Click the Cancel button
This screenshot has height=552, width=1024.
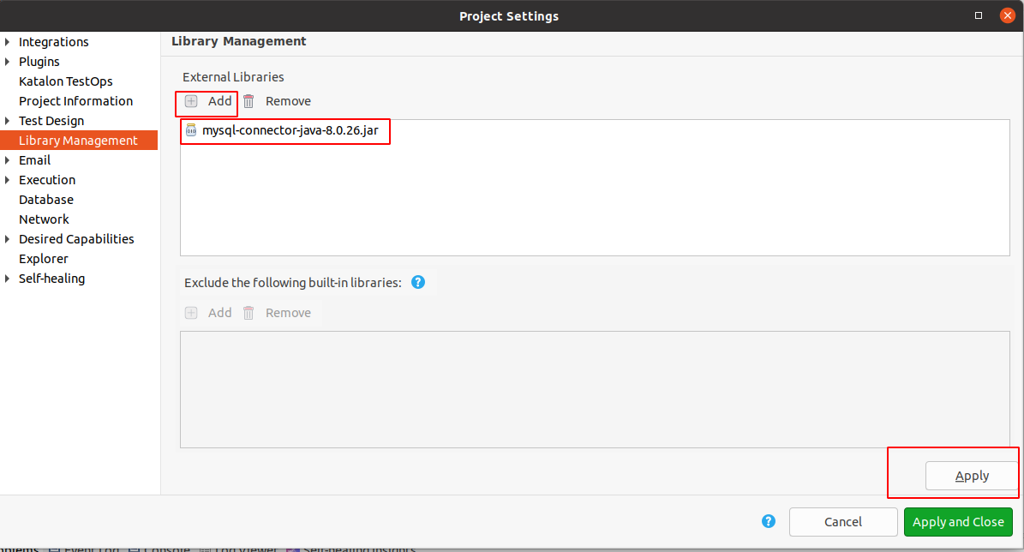tap(843, 522)
